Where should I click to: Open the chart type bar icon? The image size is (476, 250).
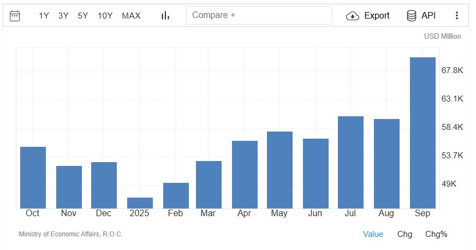pyautogui.click(x=165, y=16)
